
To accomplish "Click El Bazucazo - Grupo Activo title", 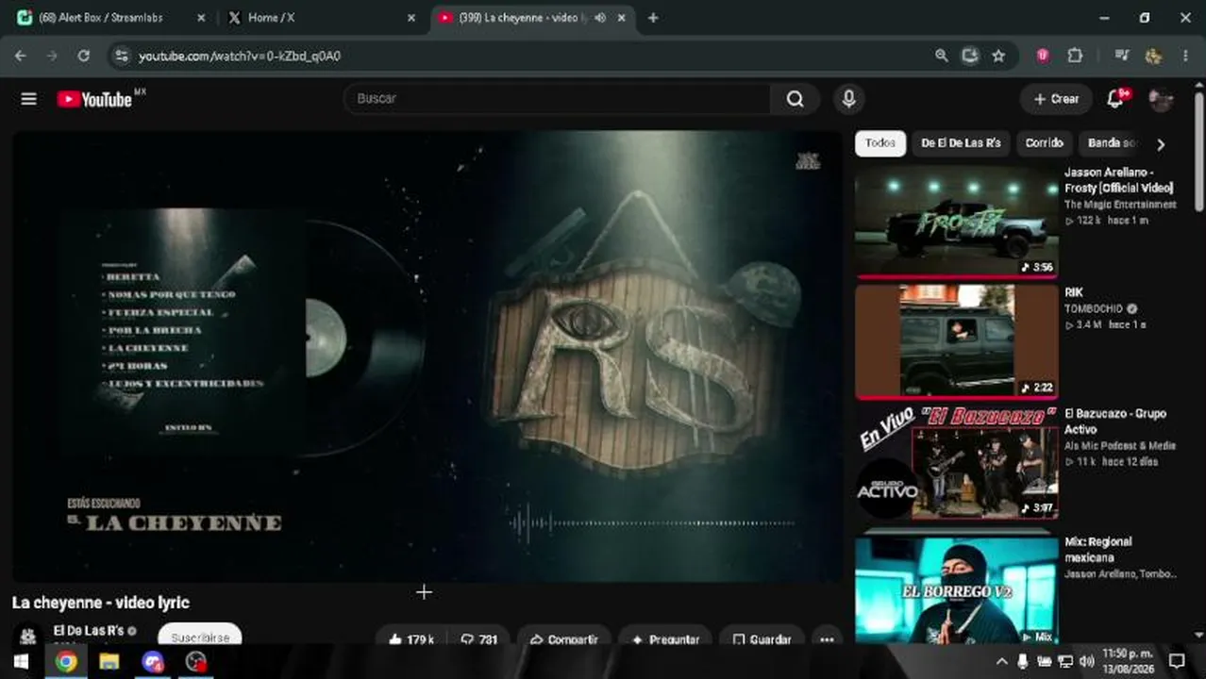I will click(x=1115, y=422).
